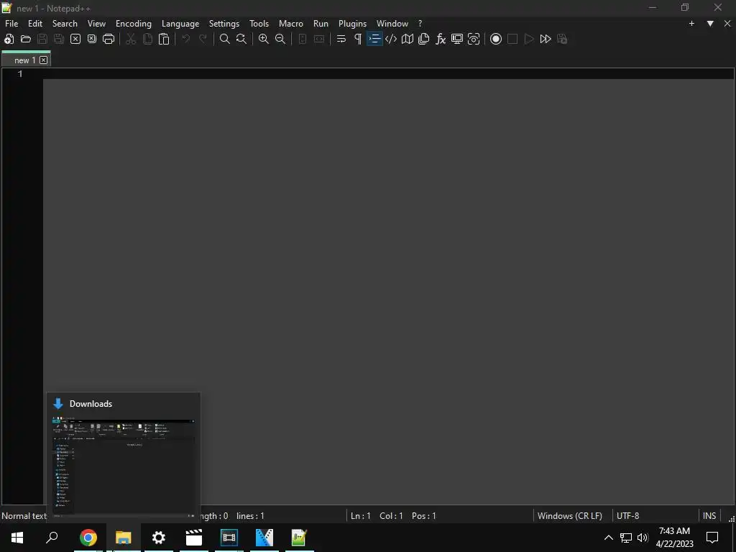
Task: Close current document via toolbar icon
Action: [x=75, y=39]
